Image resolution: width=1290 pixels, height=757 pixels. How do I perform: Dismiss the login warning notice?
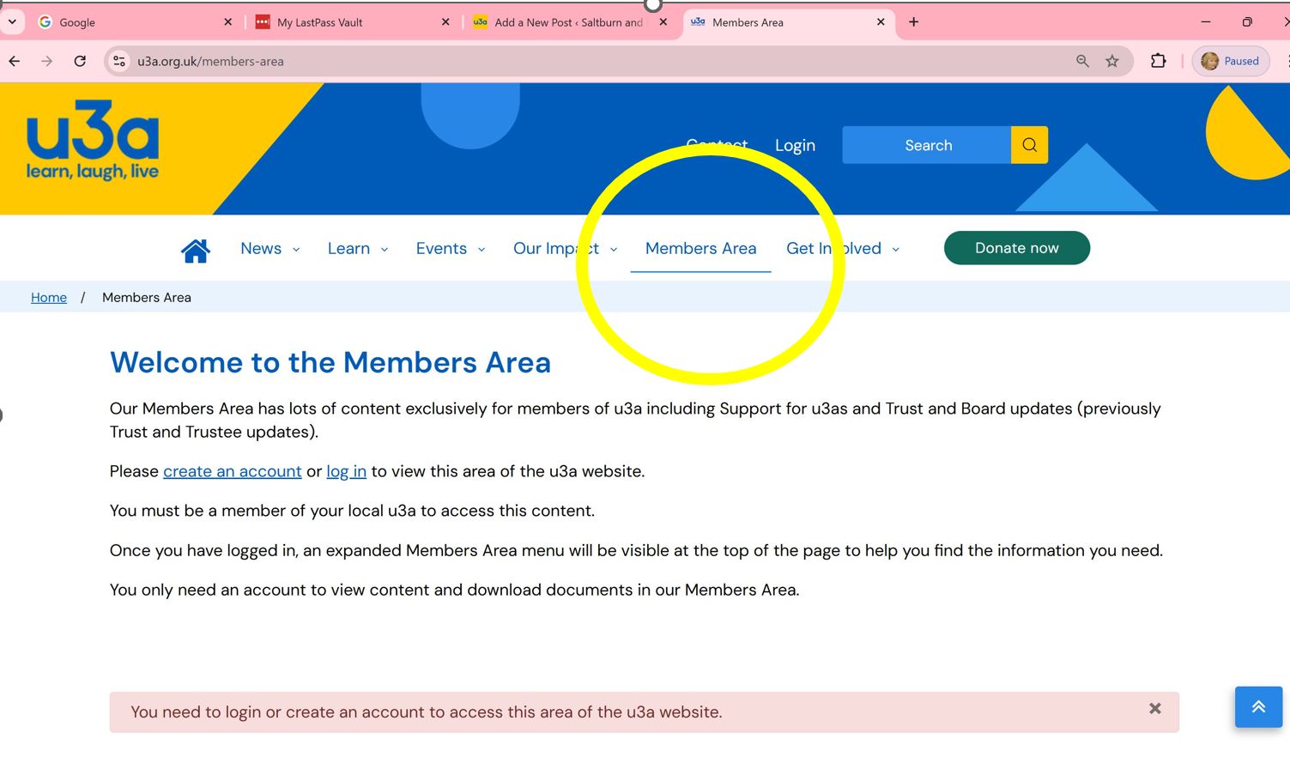click(x=1154, y=708)
